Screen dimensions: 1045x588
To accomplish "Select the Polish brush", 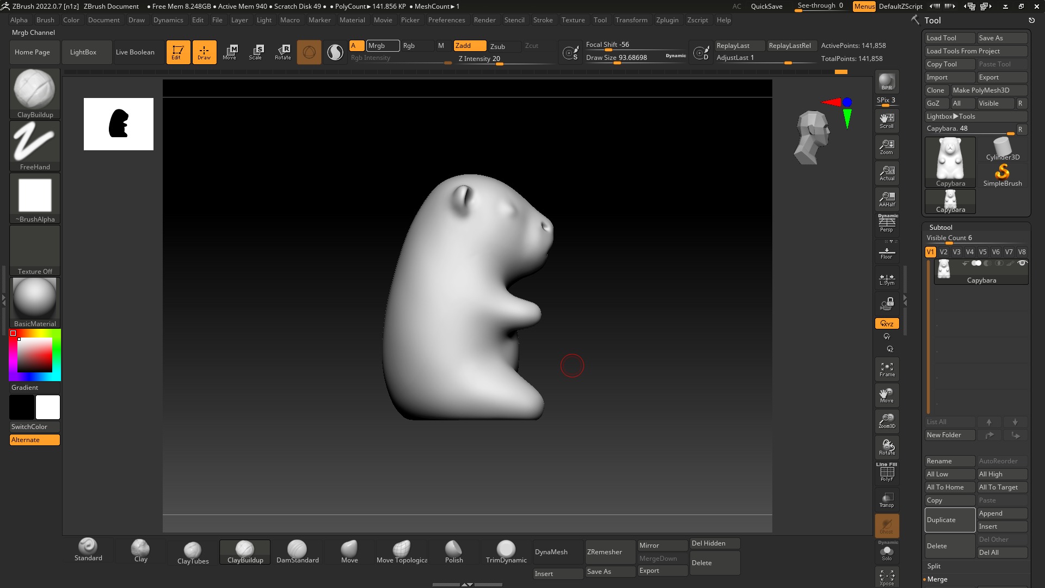I will tap(454, 551).
